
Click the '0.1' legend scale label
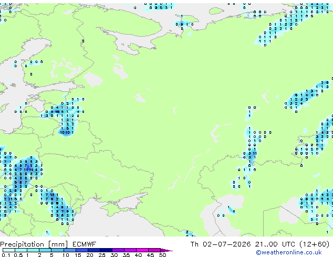tap(6, 255)
